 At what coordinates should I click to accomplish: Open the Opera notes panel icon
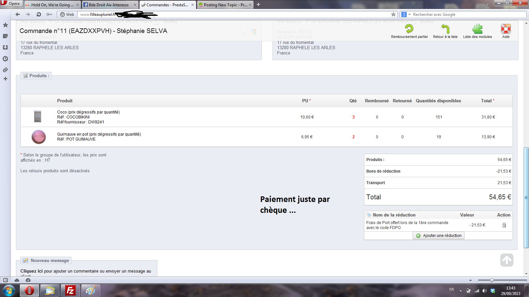click(x=5, y=36)
